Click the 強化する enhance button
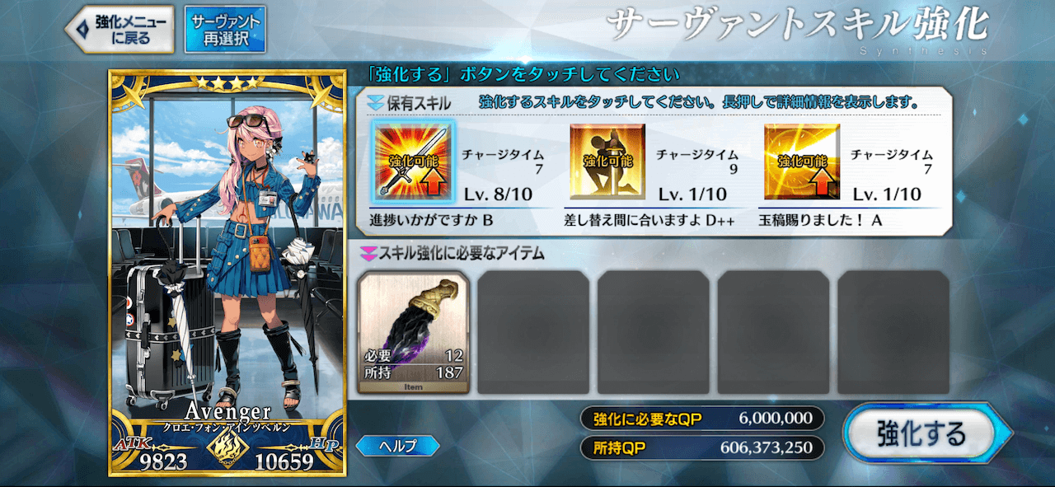Screen dimensions: 1055x487 pyautogui.click(x=923, y=433)
